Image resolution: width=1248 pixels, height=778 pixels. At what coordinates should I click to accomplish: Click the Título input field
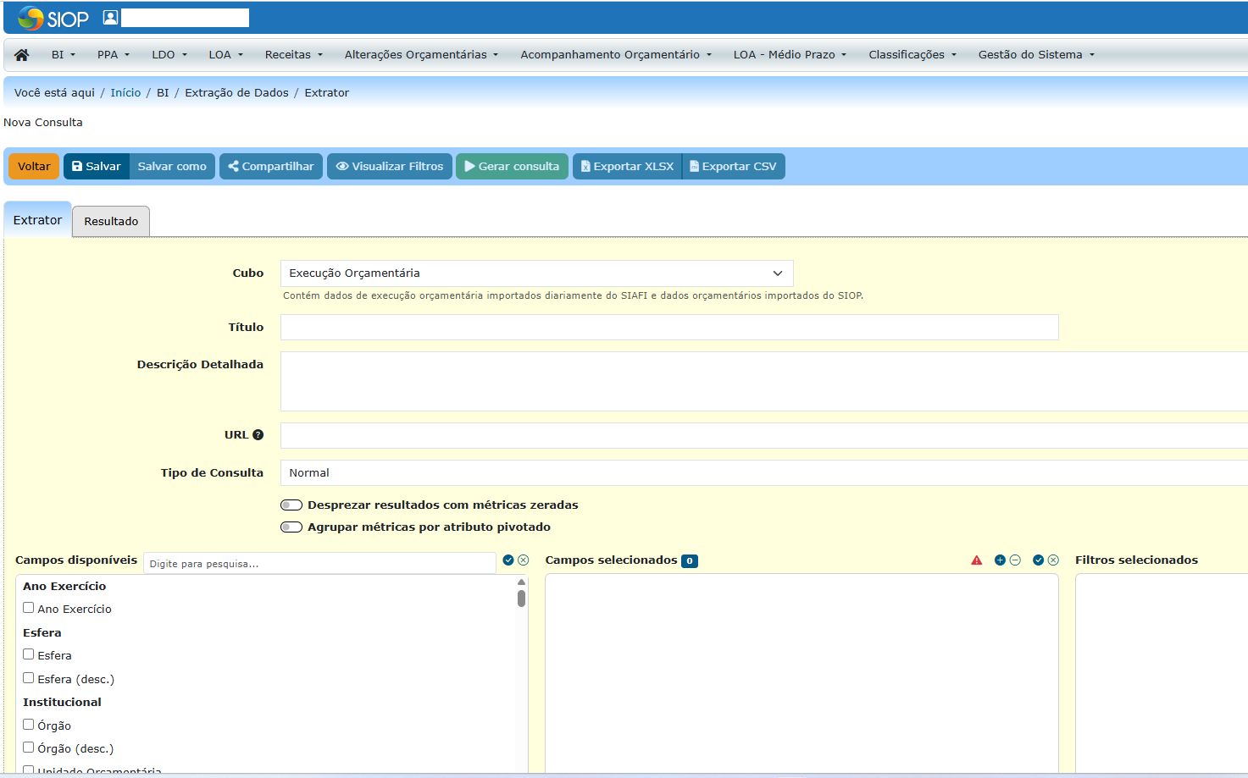(x=669, y=328)
